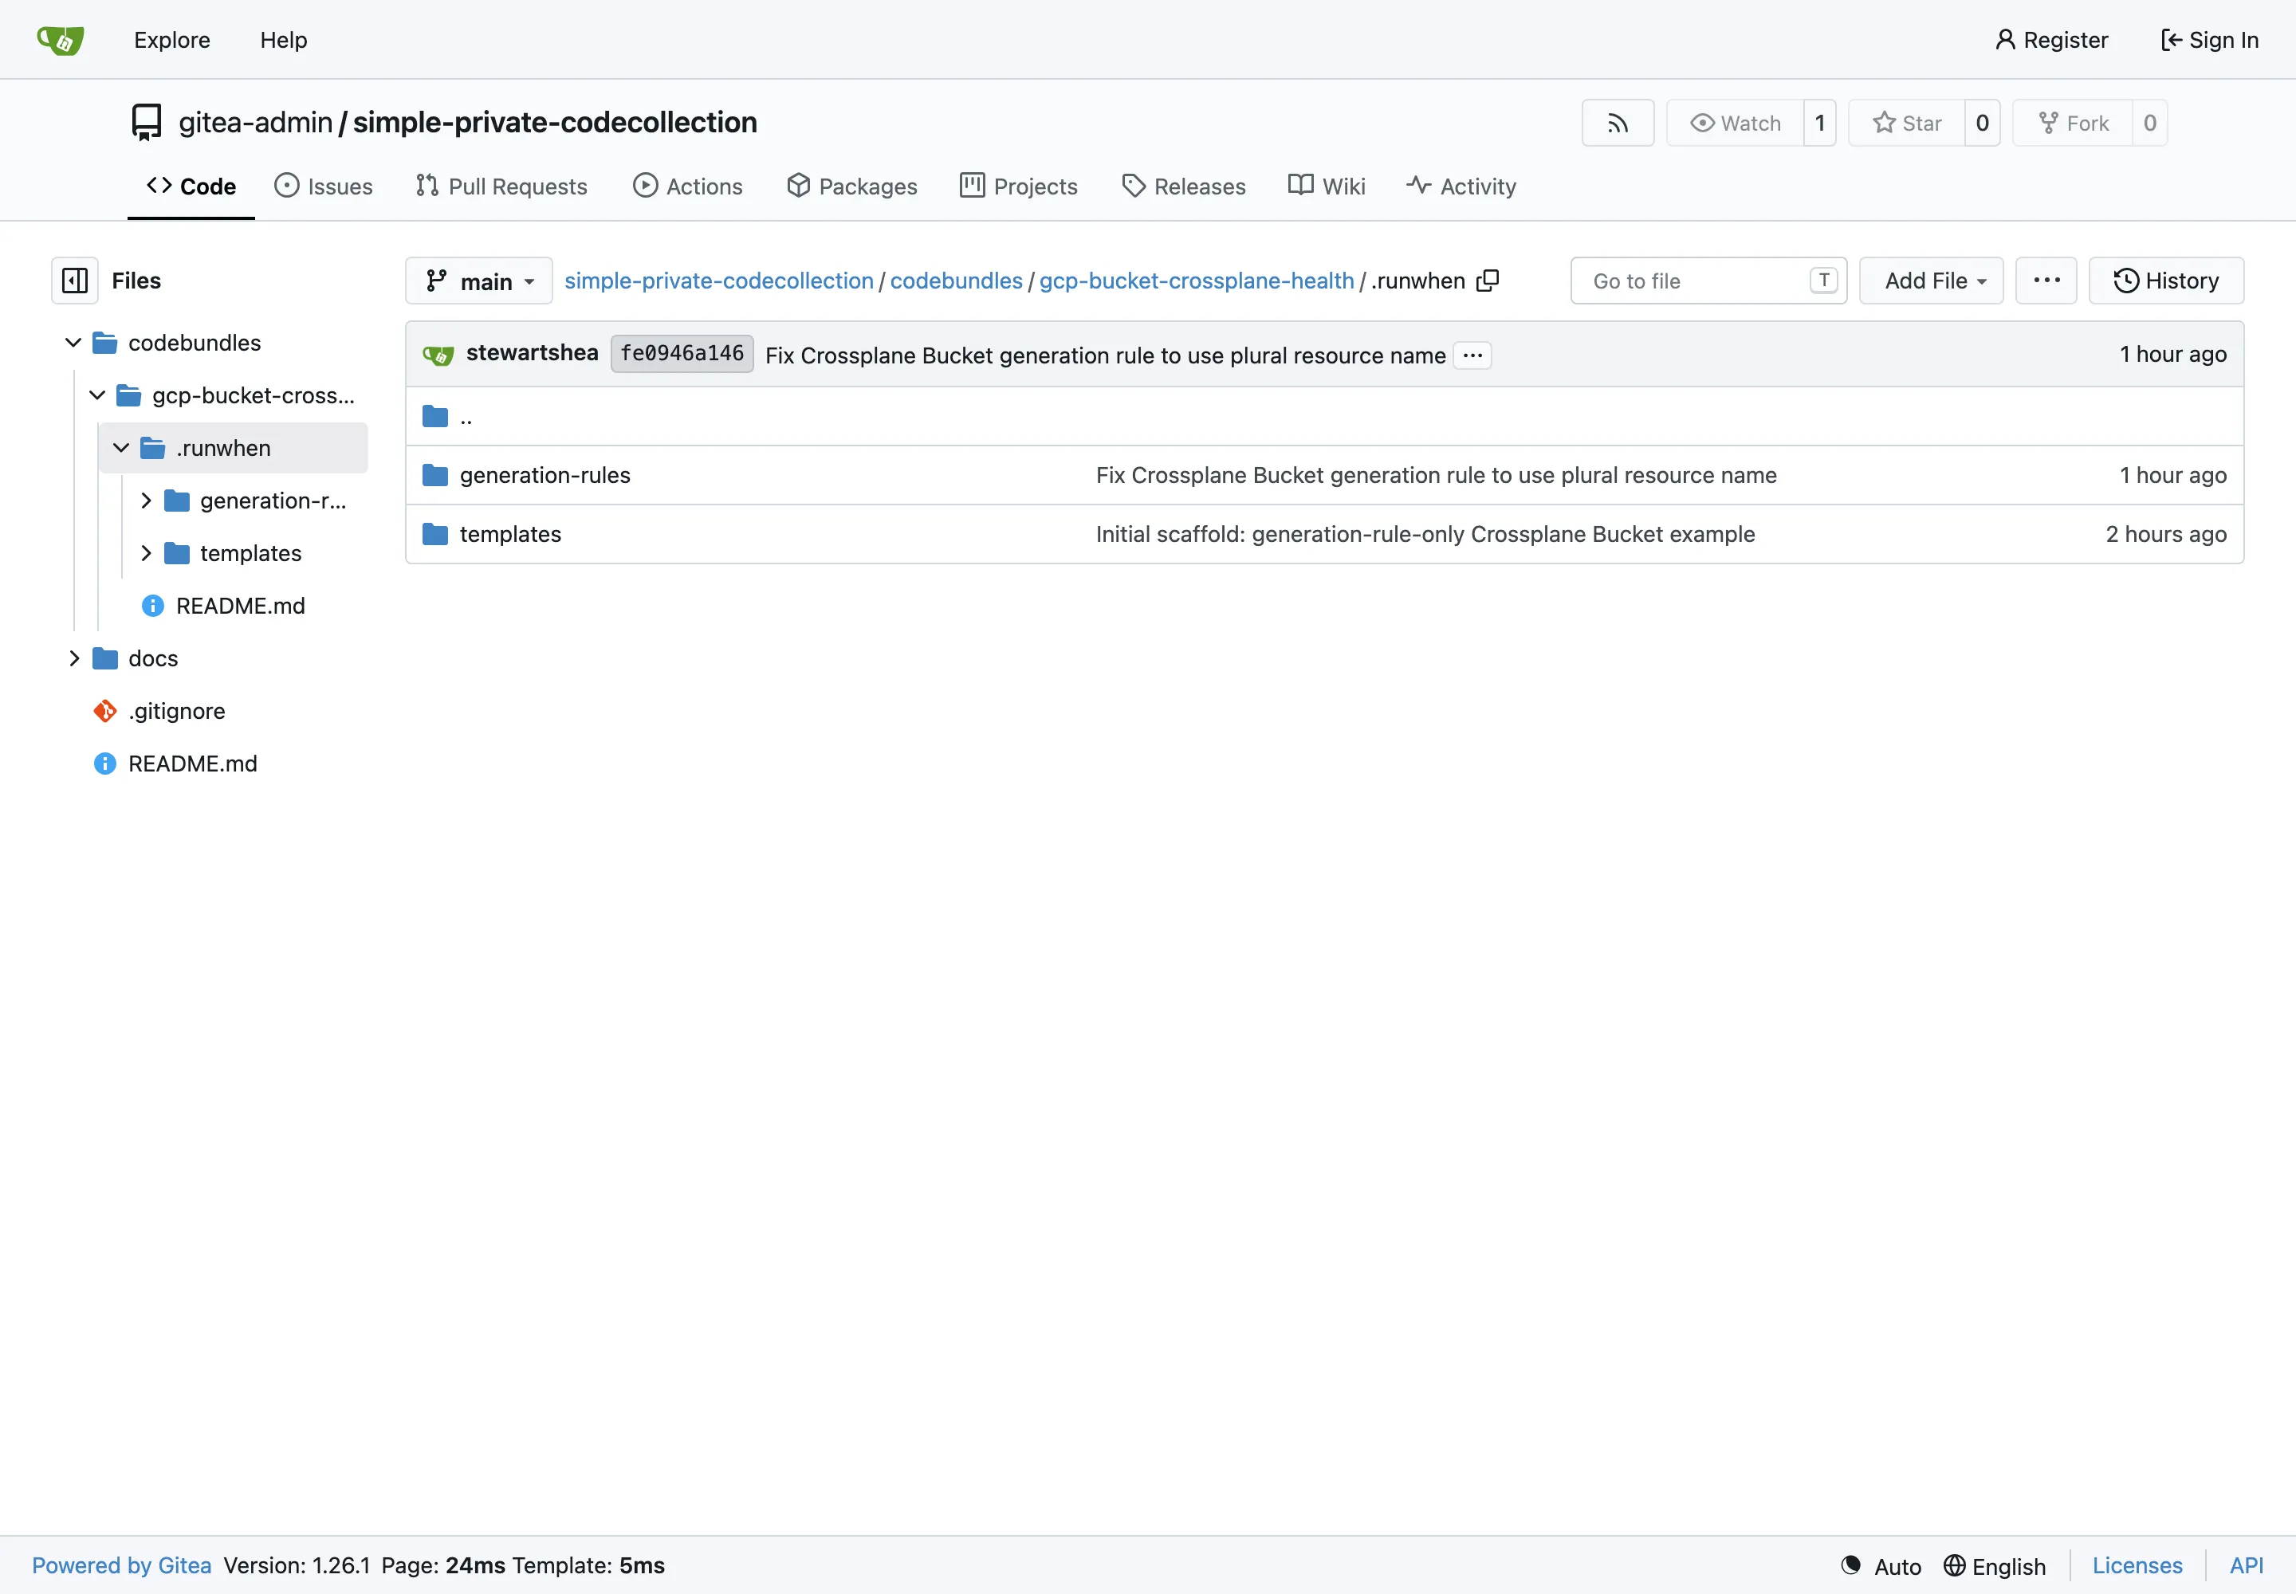Viewport: 2296px width, 1594px height.
Task: Expand the commit message ellipsis button
Action: tap(1472, 355)
